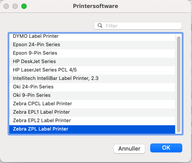Select Zebra CPCL Label Printer
This screenshot has width=192, height=163.
(x=92, y=103)
